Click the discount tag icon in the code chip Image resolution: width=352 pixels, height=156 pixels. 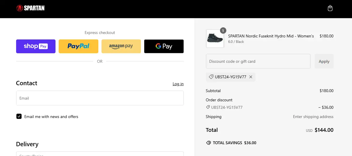(211, 77)
